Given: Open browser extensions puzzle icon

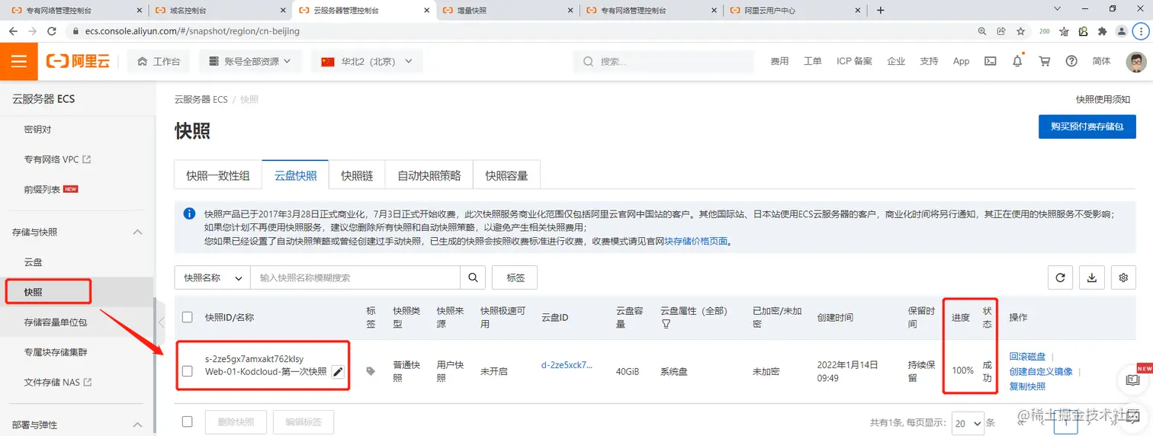Looking at the screenshot, I should tap(1102, 31).
